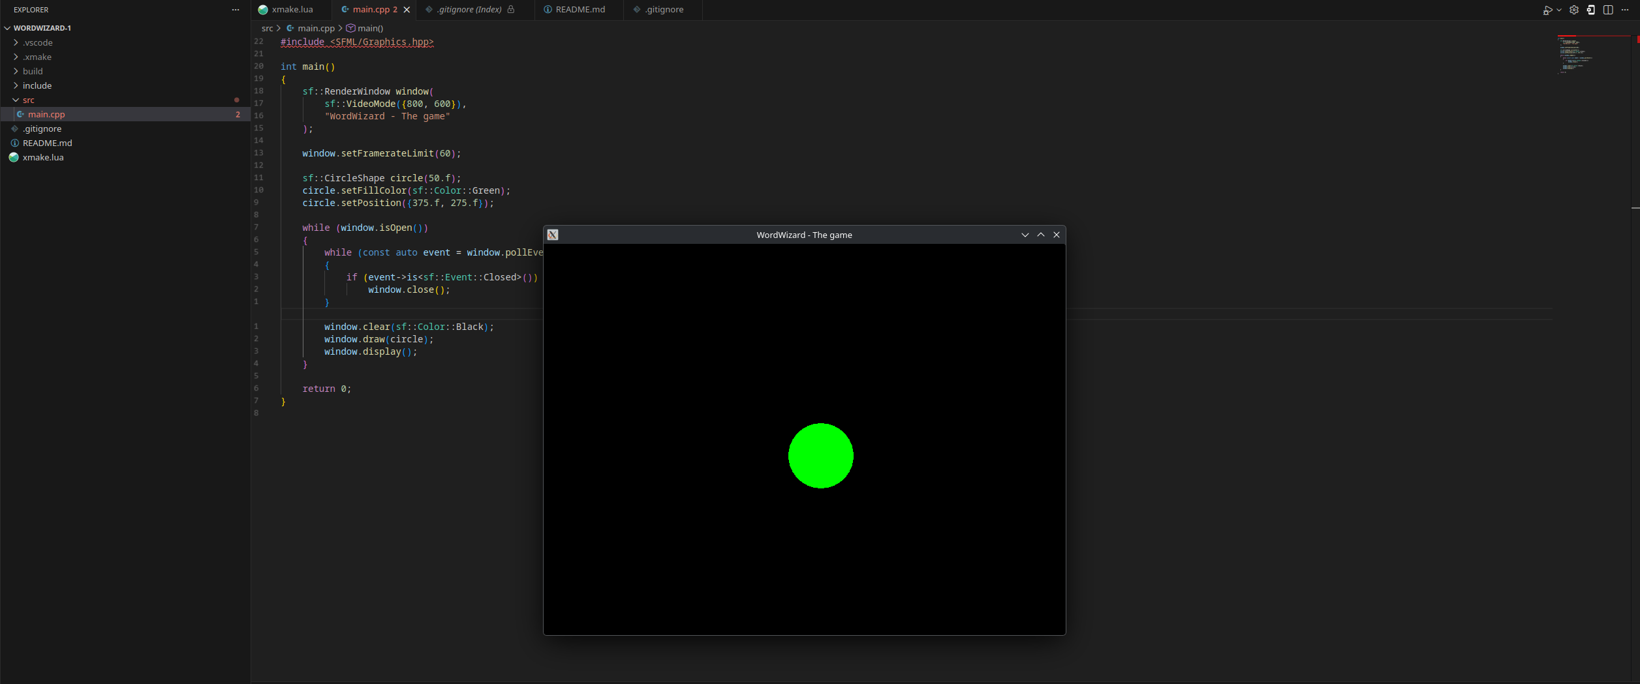Collapse the WORDWIZARD-1 root folder
This screenshot has width=1640, height=684.
pyautogui.click(x=42, y=28)
